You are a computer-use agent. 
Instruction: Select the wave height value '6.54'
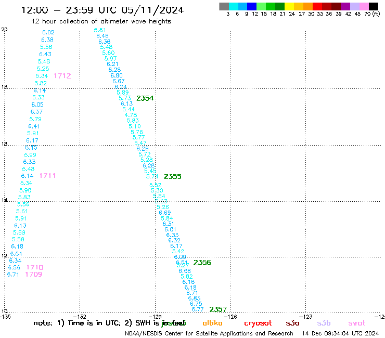pos(16,254)
